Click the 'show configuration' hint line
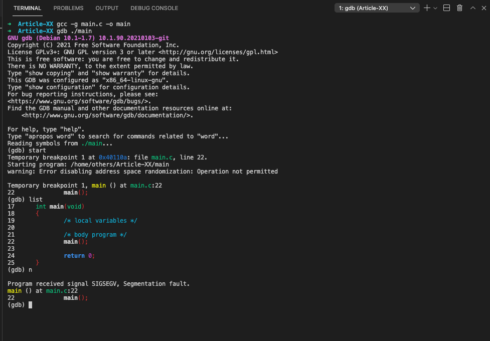The height and width of the screenshot is (341, 490). (x=98, y=87)
